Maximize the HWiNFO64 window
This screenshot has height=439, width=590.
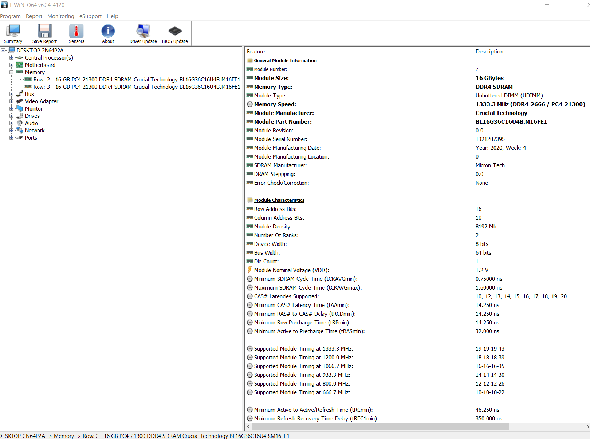pyautogui.click(x=568, y=5)
